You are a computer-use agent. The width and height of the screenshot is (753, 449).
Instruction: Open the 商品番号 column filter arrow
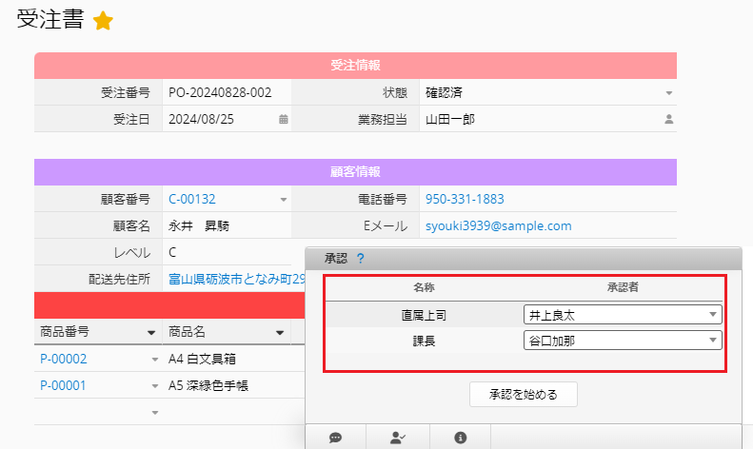[x=151, y=333]
